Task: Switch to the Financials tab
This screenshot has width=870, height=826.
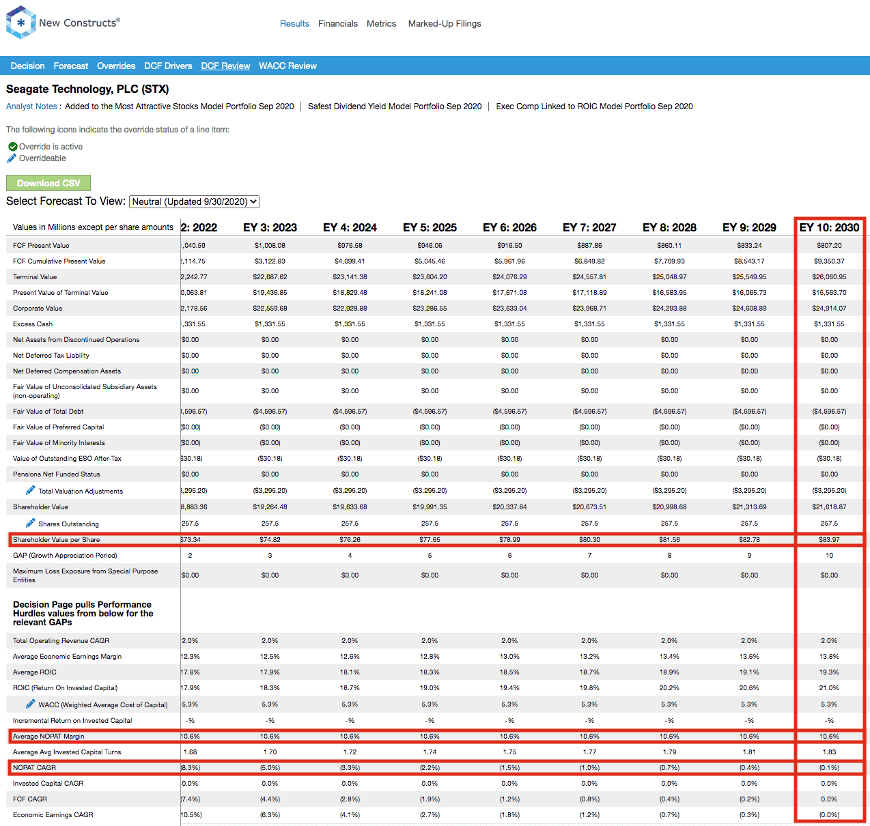Action: pos(338,23)
